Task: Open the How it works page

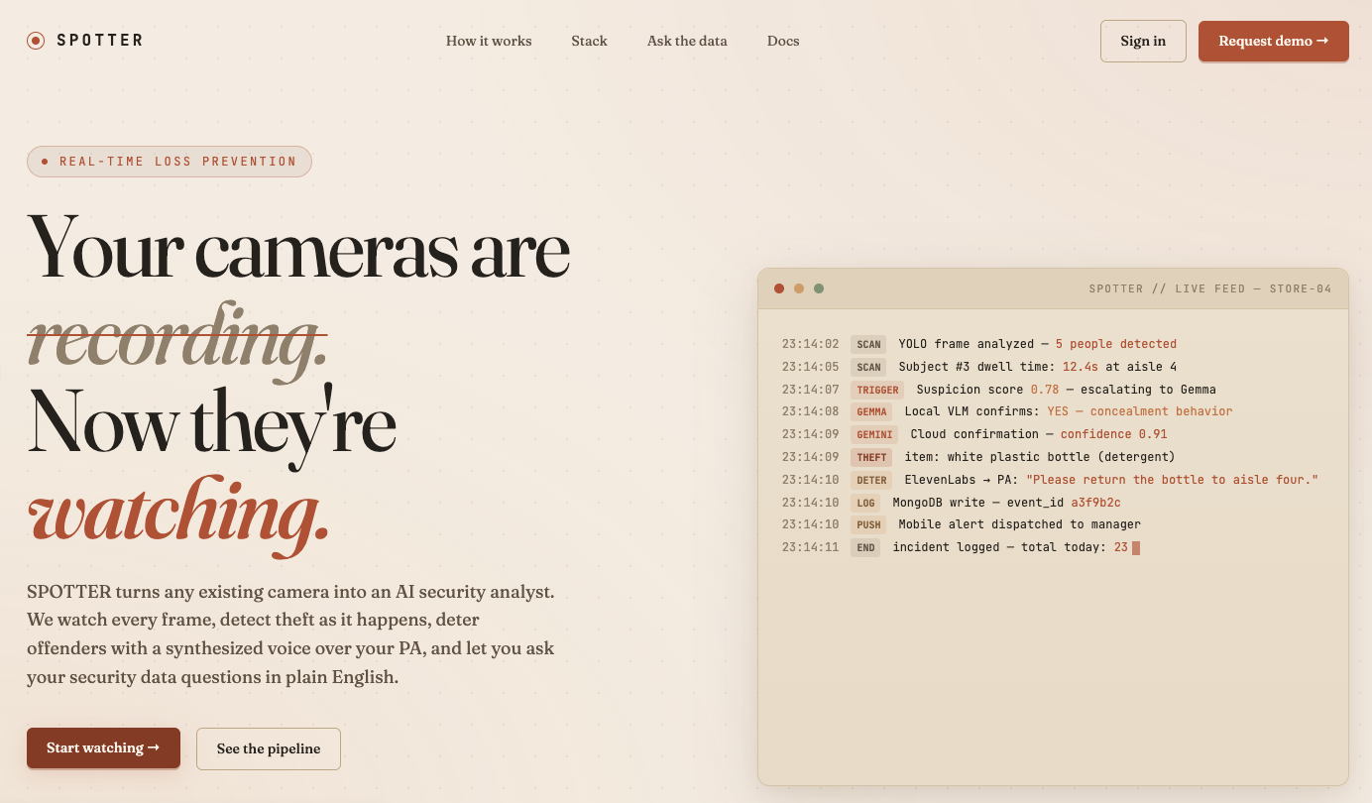Action: 489,41
